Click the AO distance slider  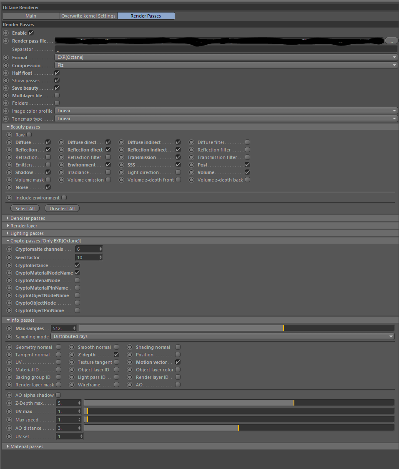[239, 428]
